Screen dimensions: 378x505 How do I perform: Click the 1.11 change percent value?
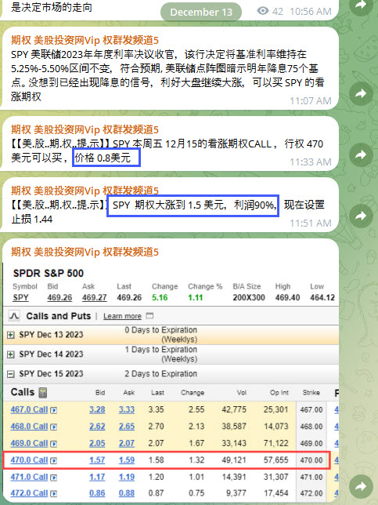pos(196,298)
